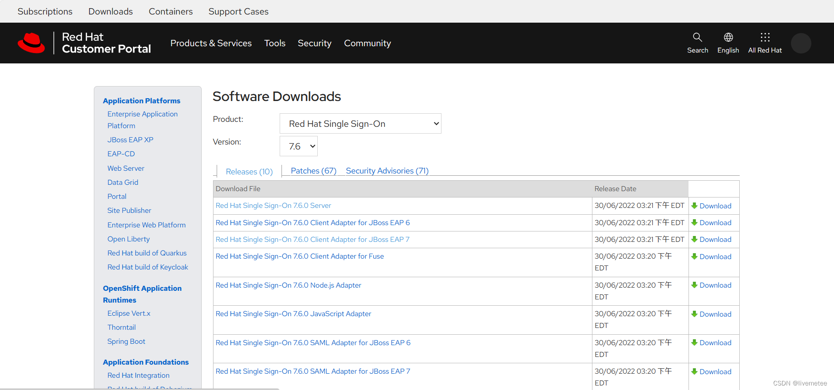
Task: Click green download arrow for 7.6.0 Server
Action: [x=694, y=206]
